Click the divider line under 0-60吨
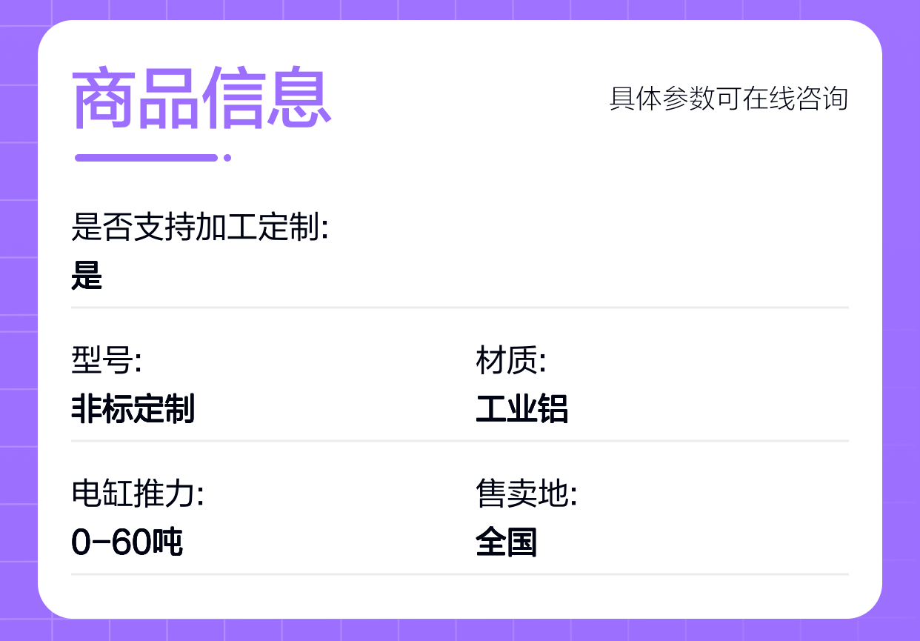Viewport: 920px width, 641px height. point(460,574)
